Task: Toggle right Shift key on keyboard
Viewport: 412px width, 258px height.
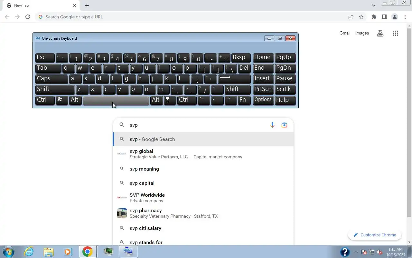Action: 238,89
